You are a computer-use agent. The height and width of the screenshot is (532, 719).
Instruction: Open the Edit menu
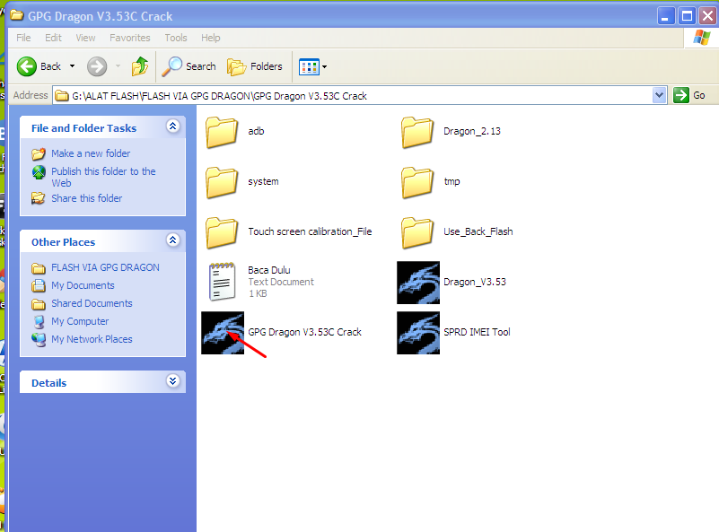tap(53, 38)
